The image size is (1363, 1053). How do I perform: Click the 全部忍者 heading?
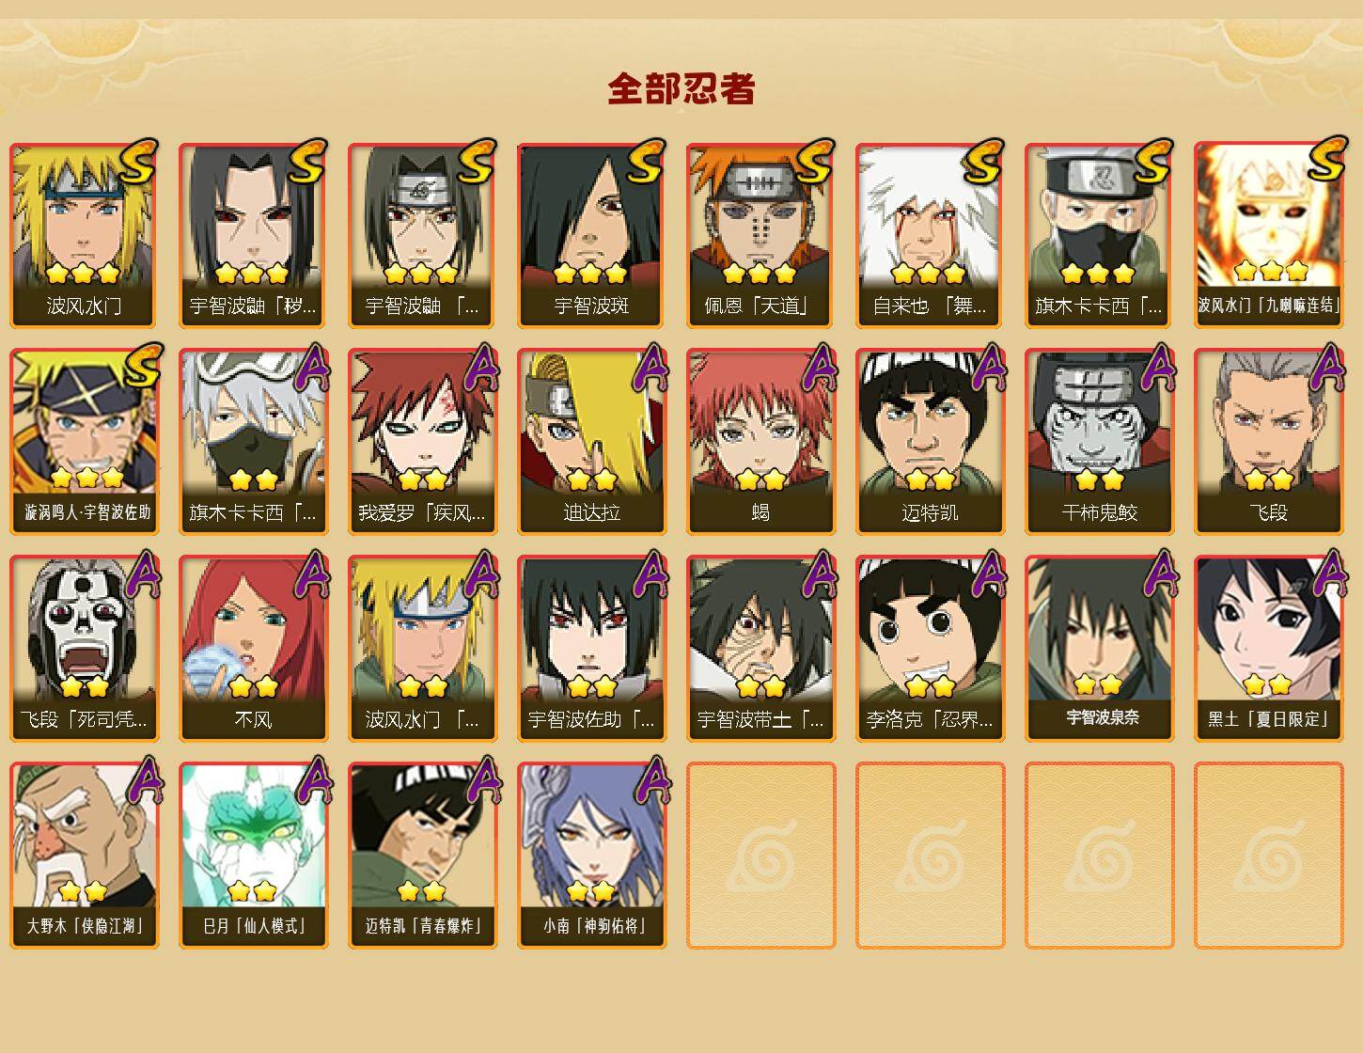681,89
